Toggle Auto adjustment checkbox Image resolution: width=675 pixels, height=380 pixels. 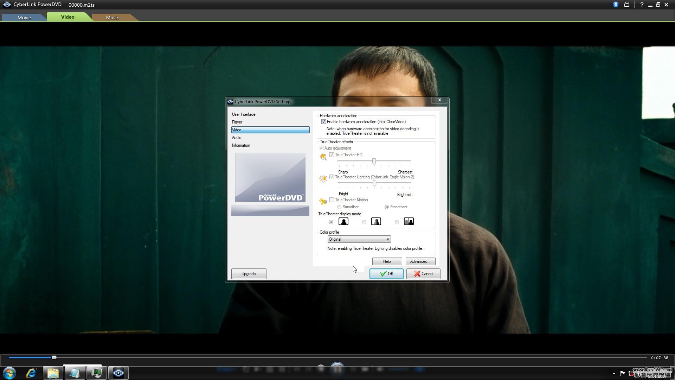point(321,148)
